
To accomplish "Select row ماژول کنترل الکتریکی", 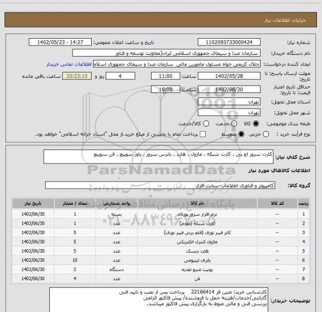I will click(x=160, y=242).
